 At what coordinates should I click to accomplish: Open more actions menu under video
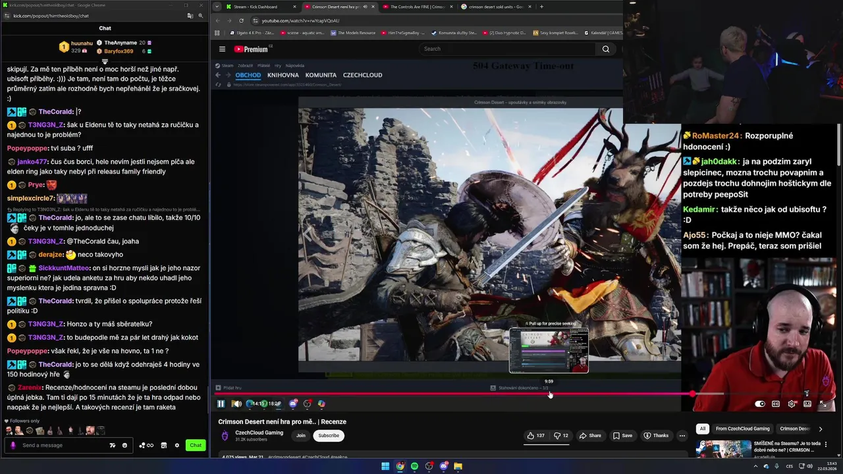[682, 435]
